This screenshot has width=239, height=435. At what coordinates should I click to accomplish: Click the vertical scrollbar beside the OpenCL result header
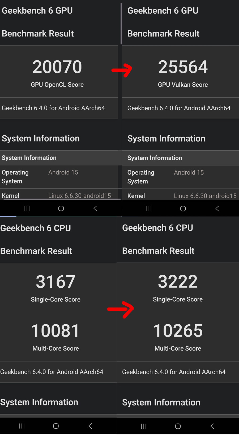click(121, 23)
